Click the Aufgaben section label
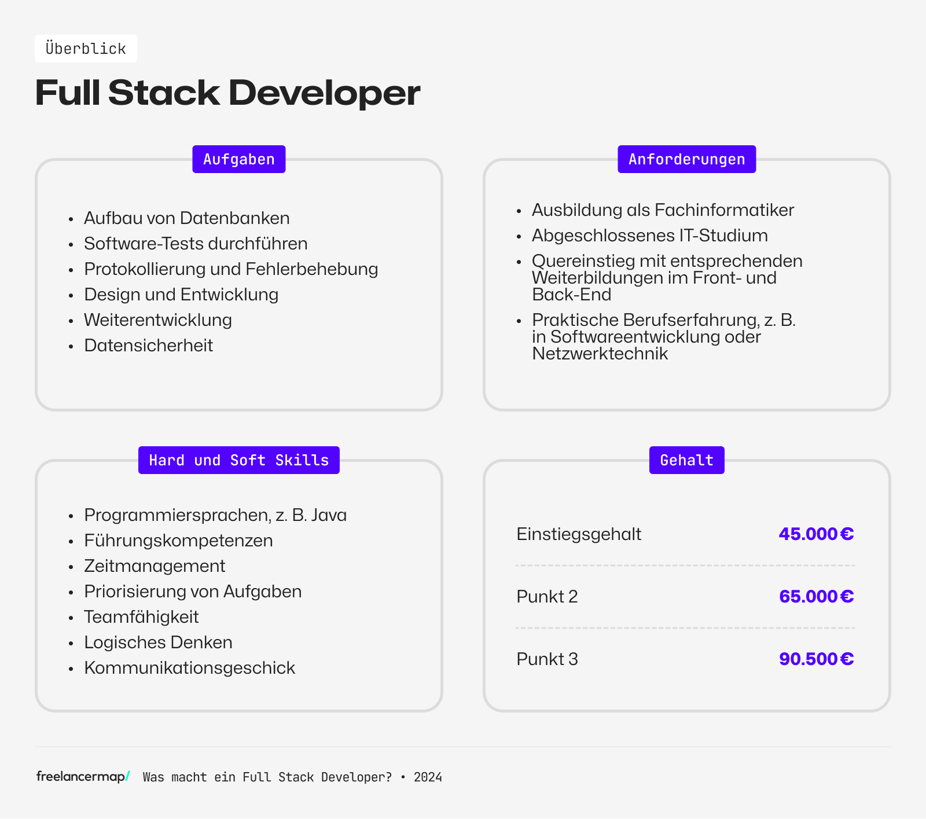This screenshot has width=926, height=819. tap(238, 159)
